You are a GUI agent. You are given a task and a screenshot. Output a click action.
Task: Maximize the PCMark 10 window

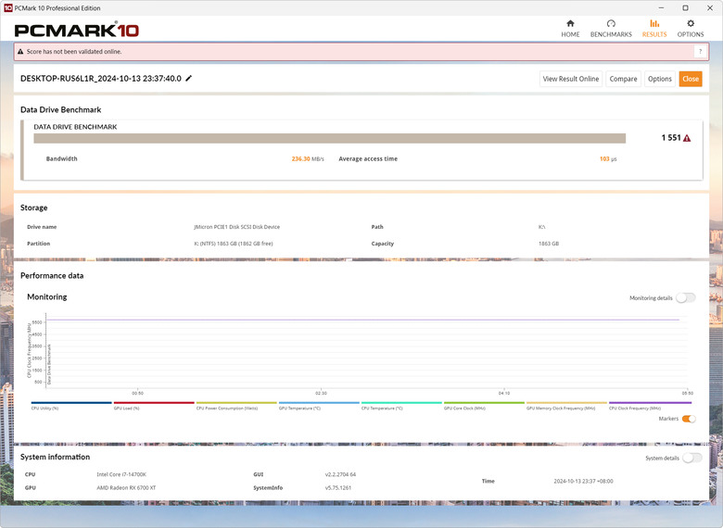(x=686, y=7)
